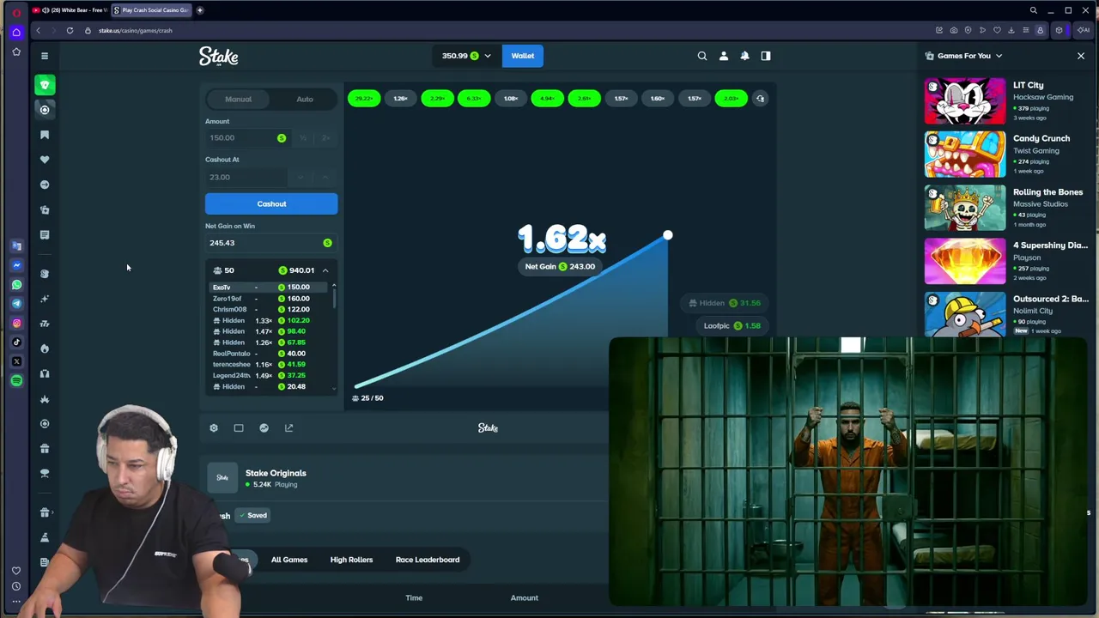Open the High Rollers tab

pyautogui.click(x=351, y=560)
